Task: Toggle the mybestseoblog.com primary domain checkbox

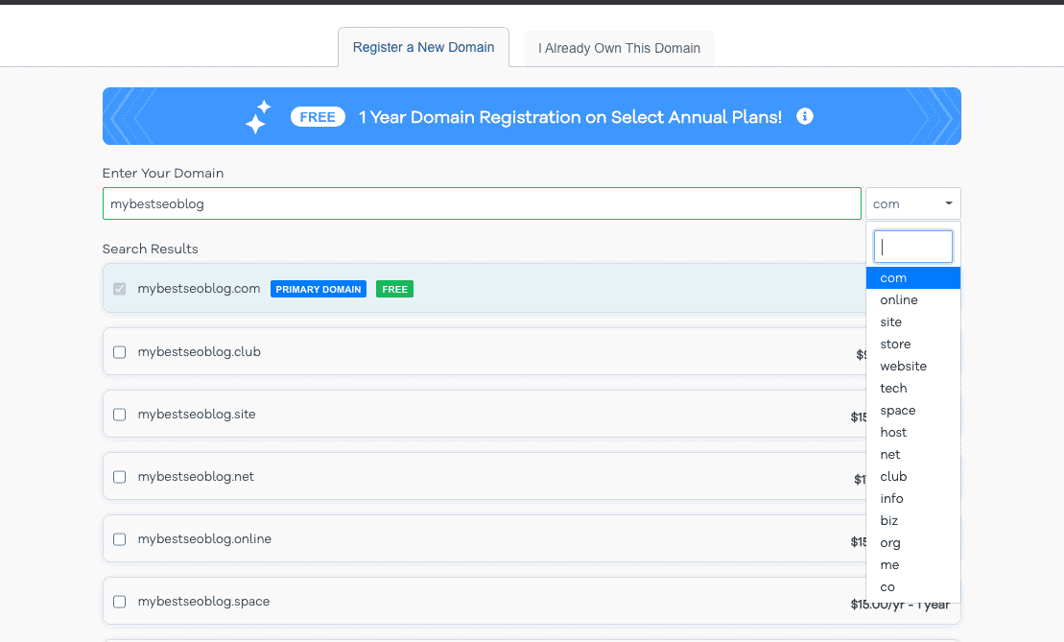Action: tap(119, 289)
